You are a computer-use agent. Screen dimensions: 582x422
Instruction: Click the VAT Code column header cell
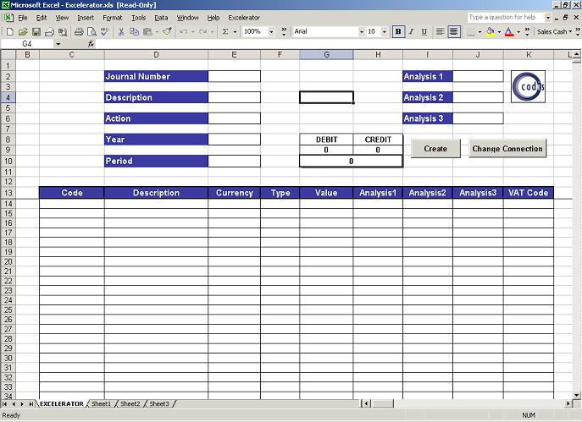click(x=528, y=193)
